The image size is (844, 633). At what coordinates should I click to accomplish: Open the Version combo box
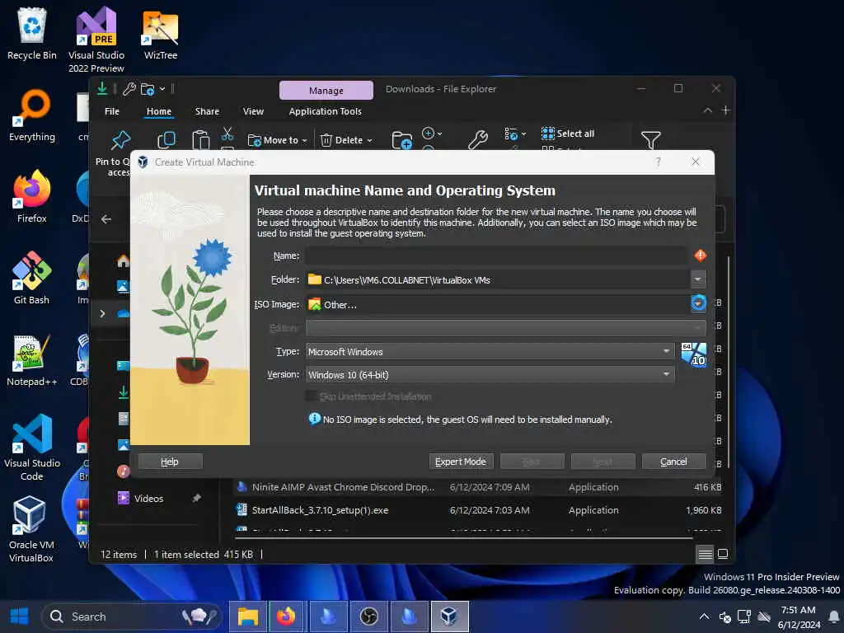tap(490, 375)
